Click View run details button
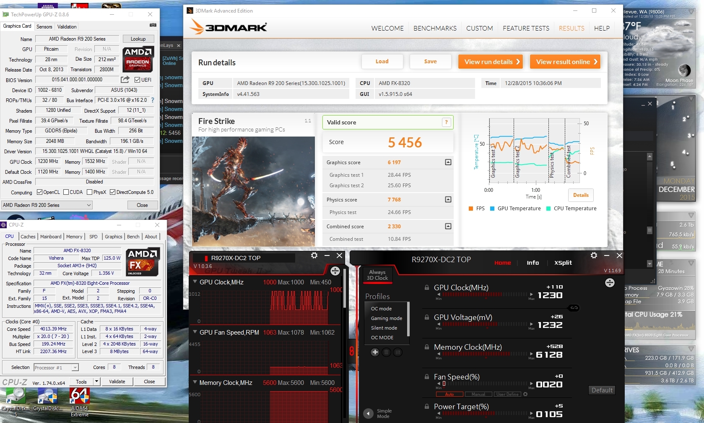This screenshot has width=704, height=423. [x=491, y=62]
